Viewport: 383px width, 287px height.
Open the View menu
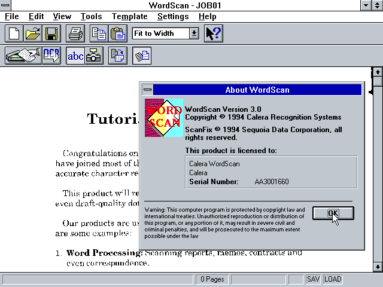coord(62,16)
